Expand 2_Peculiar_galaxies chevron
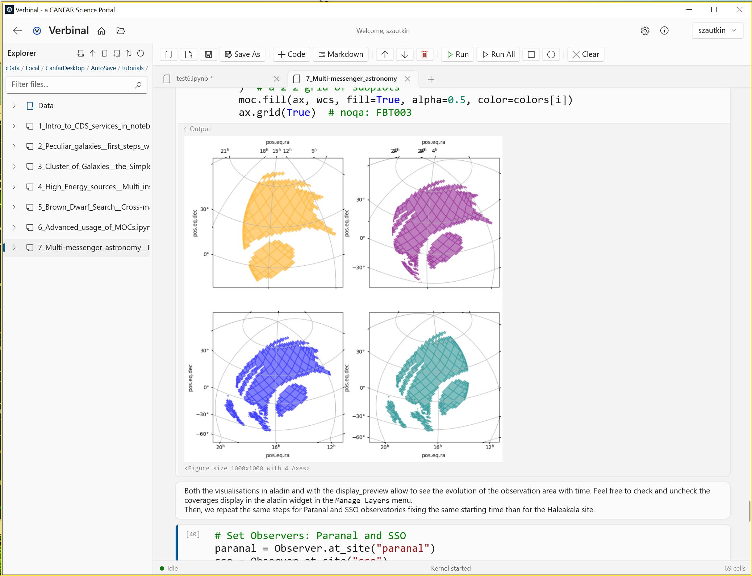The width and height of the screenshot is (752, 576). 14,146
